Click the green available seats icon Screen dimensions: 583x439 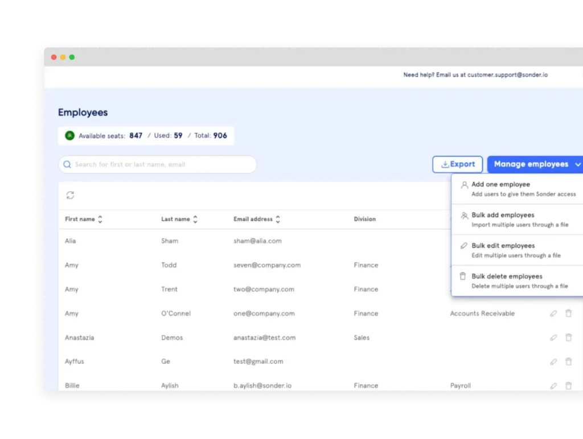pyautogui.click(x=69, y=136)
